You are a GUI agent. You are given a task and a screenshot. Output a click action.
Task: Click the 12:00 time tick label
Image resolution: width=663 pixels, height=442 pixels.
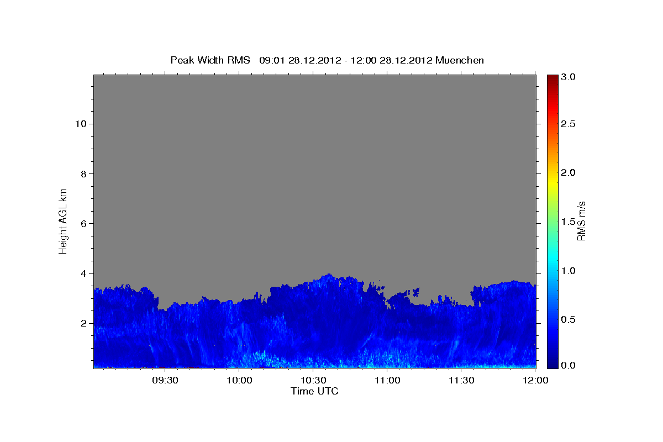pos(535,381)
